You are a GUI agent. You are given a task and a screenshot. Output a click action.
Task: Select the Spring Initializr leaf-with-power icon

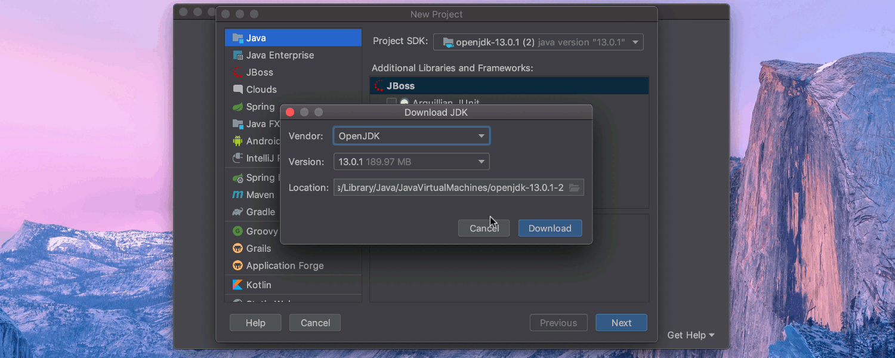click(x=237, y=178)
